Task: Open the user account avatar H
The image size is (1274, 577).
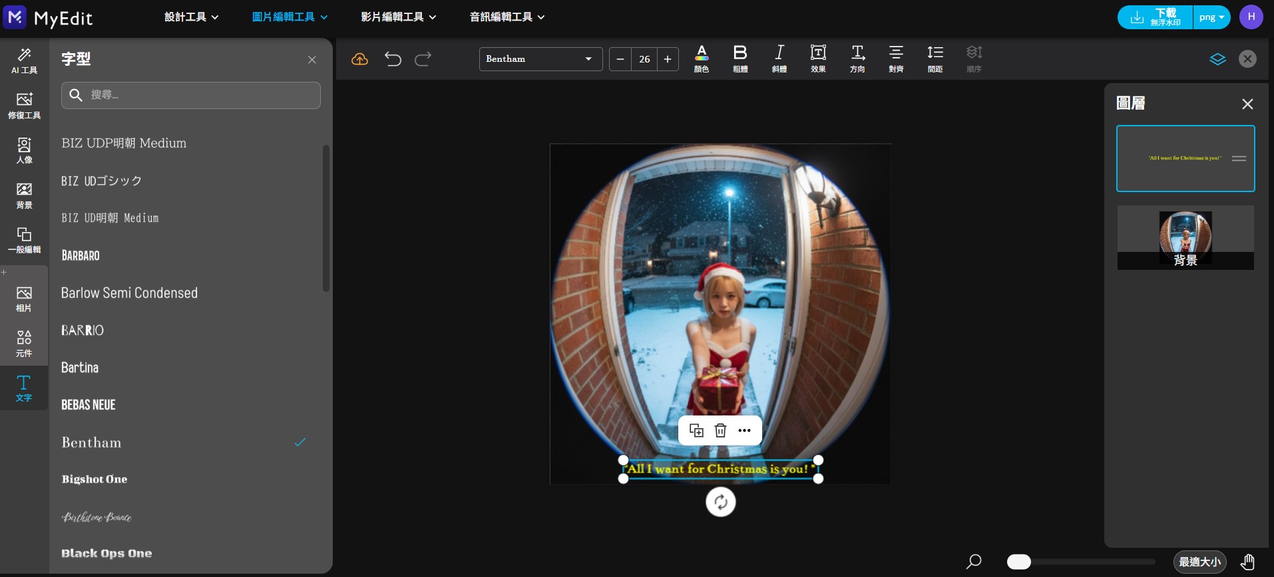Action: [1251, 17]
